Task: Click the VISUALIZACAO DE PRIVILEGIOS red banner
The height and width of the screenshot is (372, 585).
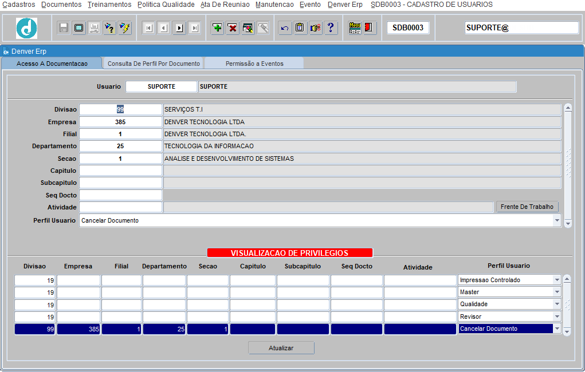Action: [x=290, y=253]
